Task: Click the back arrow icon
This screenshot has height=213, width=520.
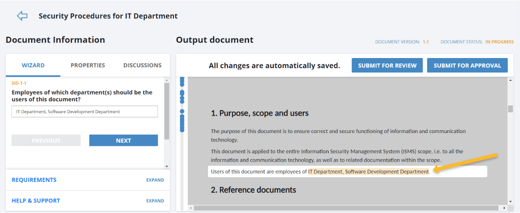Action: point(22,16)
